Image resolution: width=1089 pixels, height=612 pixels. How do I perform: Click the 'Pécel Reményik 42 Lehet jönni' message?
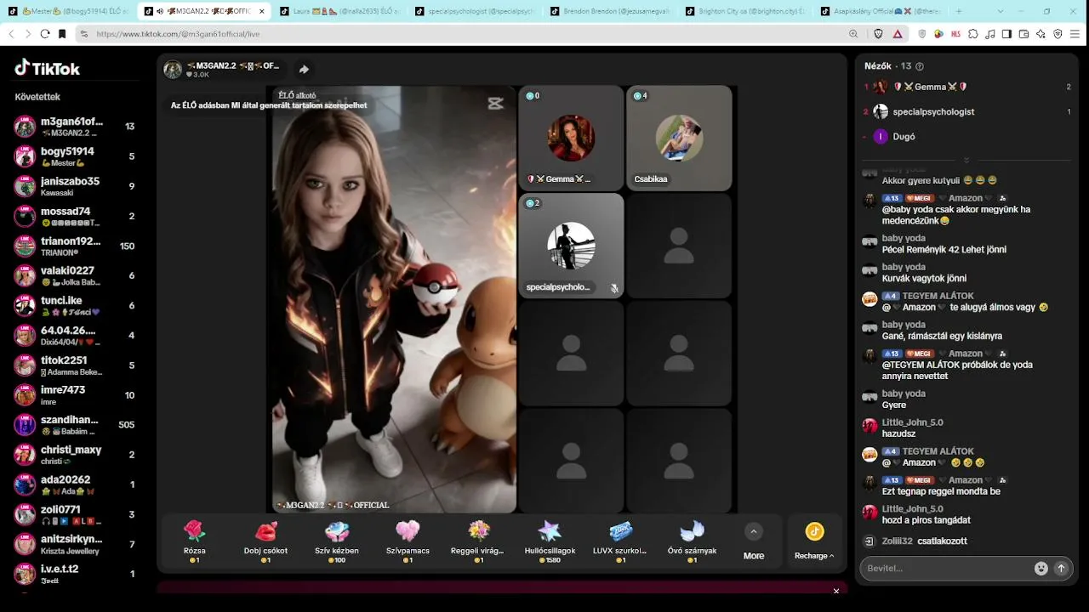click(944, 250)
